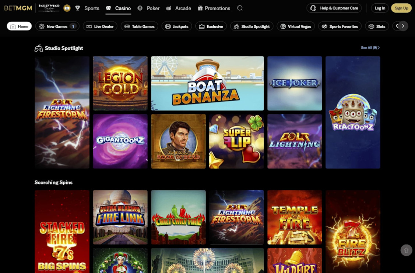Open Stacked Fire 7s Big Spins game
415x273 pixels.
click(62, 232)
